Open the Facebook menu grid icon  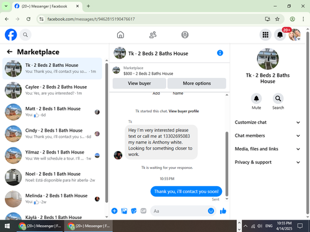click(265, 35)
